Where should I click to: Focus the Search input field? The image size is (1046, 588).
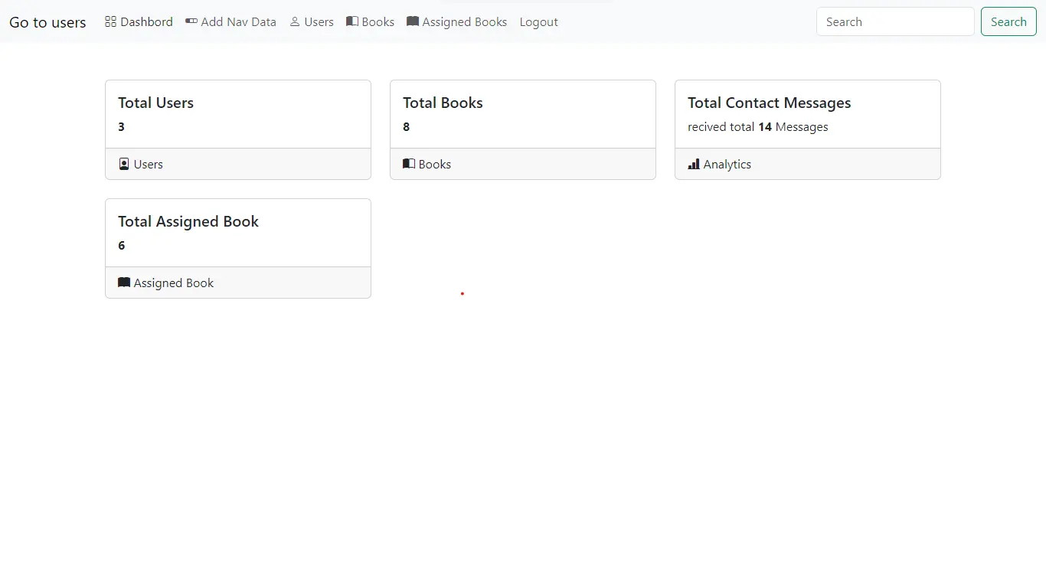(894, 21)
